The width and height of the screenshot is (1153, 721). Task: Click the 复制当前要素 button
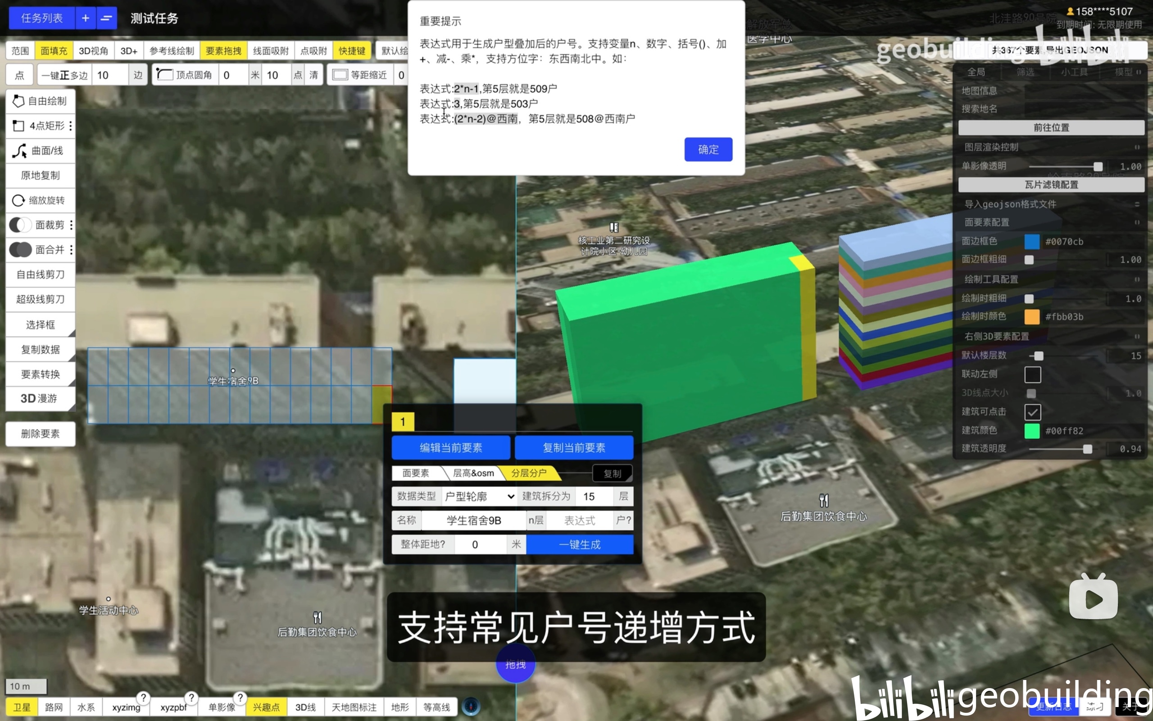(x=574, y=447)
